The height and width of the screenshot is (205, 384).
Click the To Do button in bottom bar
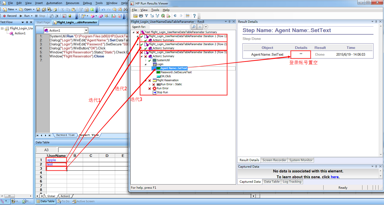[x=63, y=201]
